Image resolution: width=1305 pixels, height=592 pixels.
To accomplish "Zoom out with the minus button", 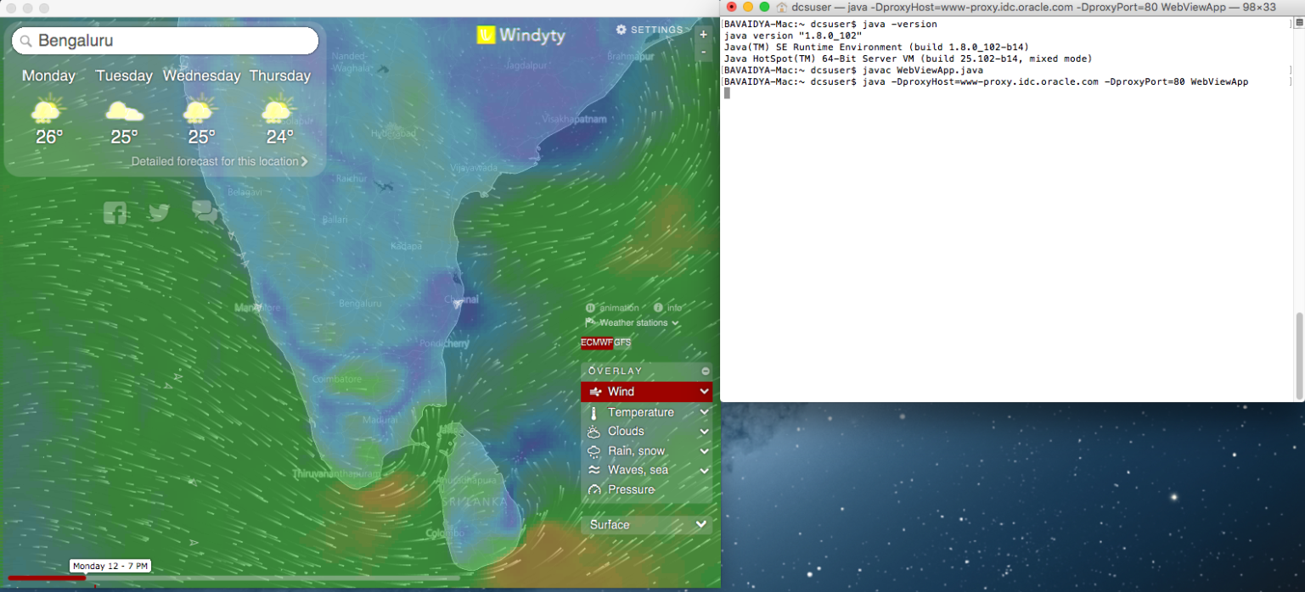I will coord(703,53).
